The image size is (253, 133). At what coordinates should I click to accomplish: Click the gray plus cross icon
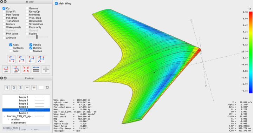click(x=46, y=69)
